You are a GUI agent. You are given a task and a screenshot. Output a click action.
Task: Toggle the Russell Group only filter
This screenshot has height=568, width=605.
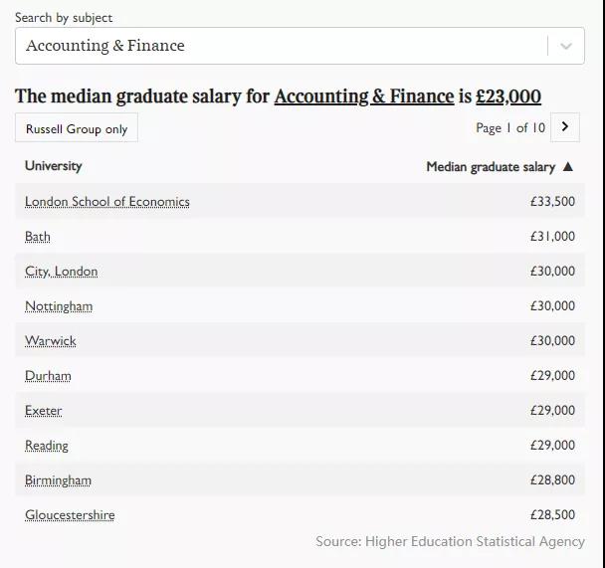coord(77,128)
